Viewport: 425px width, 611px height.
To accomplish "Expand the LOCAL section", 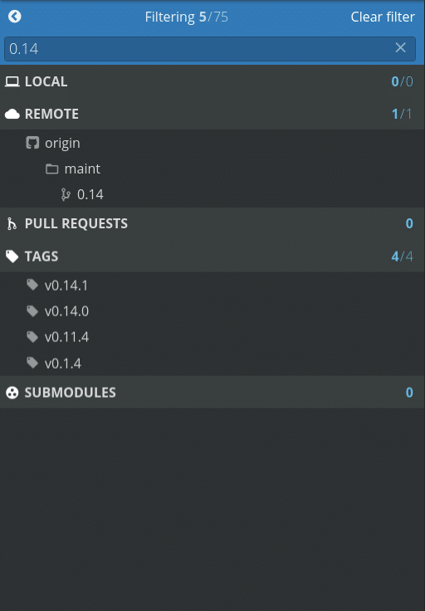I will (x=212, y=81).
